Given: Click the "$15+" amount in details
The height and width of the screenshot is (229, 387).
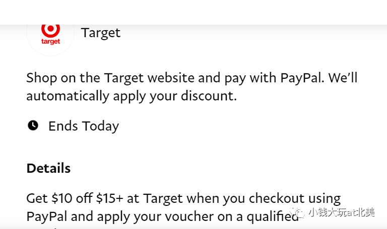Looking at the screenshot, I should pyautogui.click(x=109, y=198).
